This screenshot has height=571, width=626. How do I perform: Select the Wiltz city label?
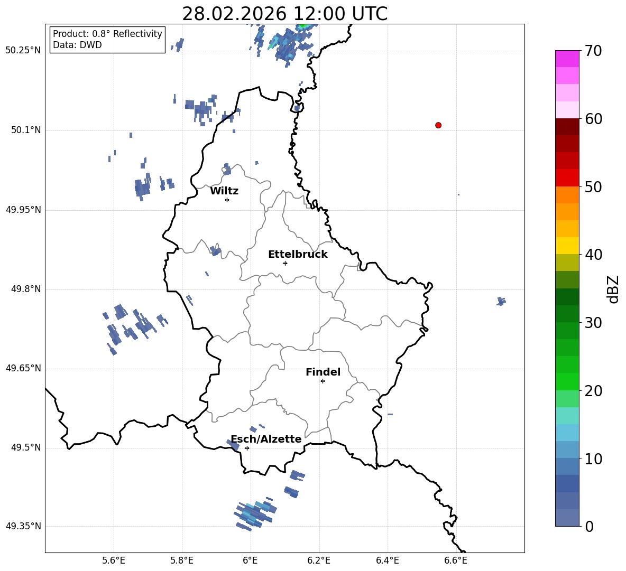coord(224,191)
